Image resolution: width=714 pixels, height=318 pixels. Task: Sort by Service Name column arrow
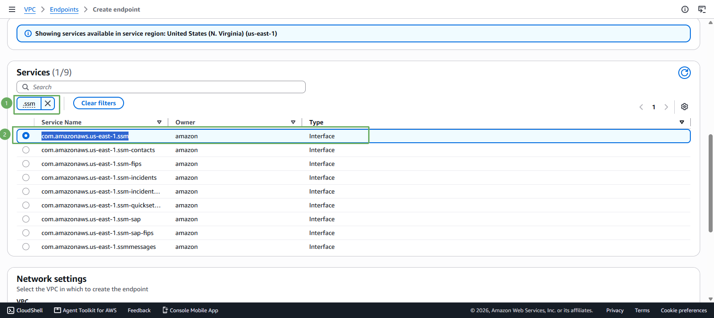point(159,122)
